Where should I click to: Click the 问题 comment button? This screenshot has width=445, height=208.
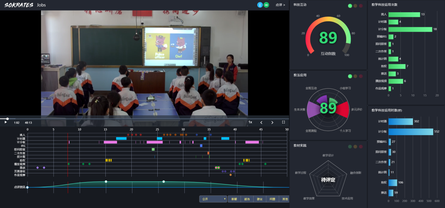point(272,199)
